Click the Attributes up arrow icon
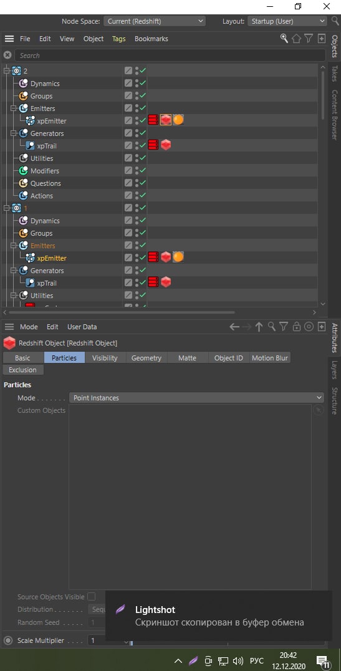Image resolution: width=341 pixels, height=671 pixels. [x=259, y=327]
